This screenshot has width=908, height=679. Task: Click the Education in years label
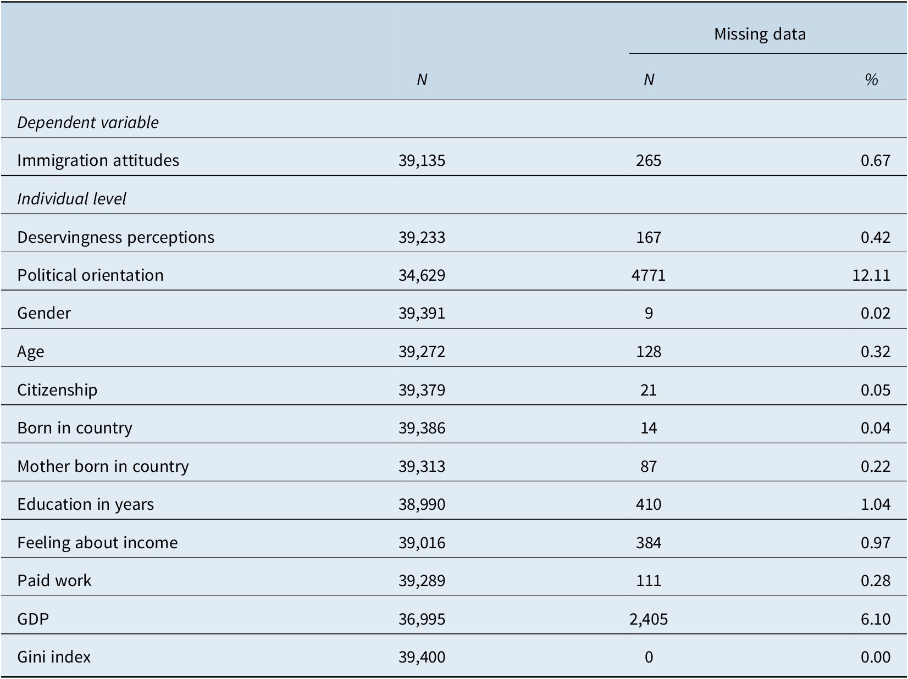(85, 504)
